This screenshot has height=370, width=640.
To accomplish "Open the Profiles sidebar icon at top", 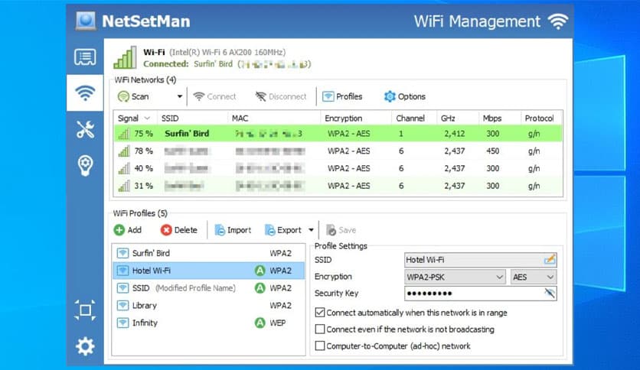I will tap(85, 57).
